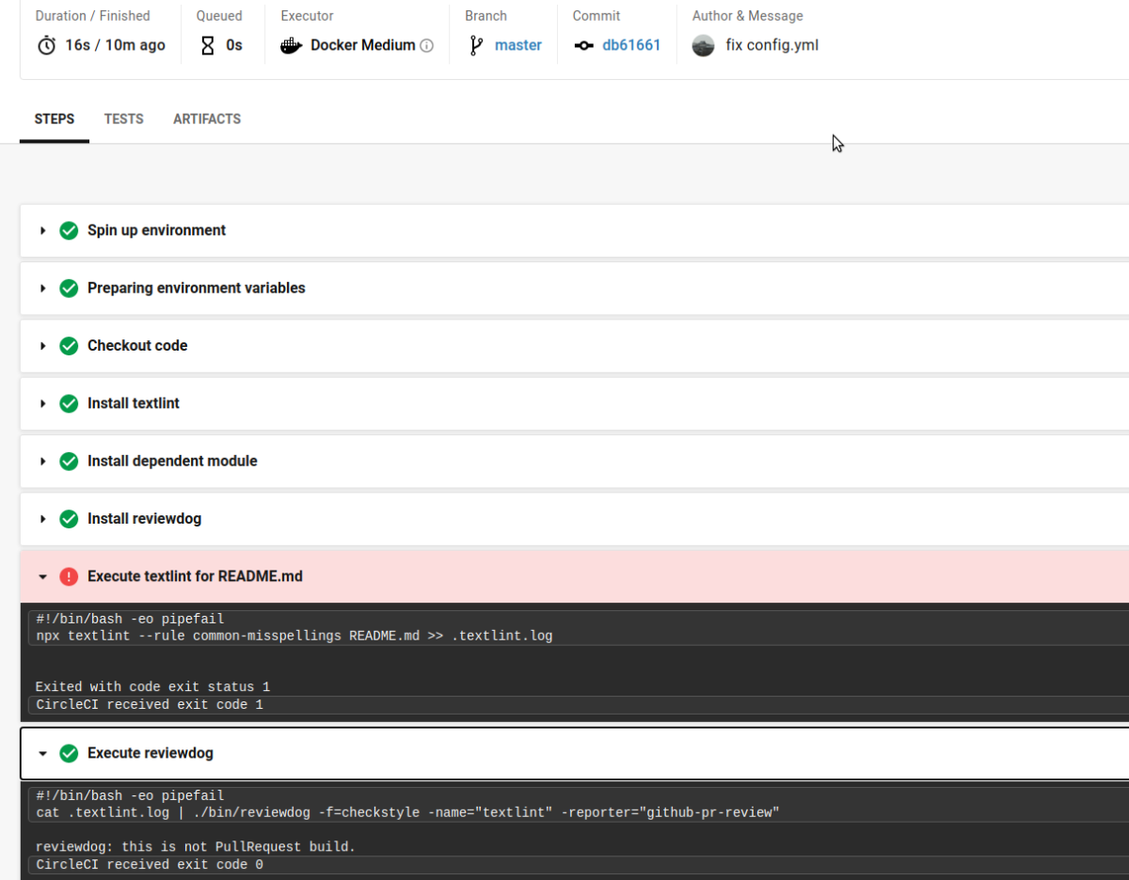Click the Exited with code exit status 1 line
The height and width of the screenshot is (880, 1129).
[153, 687]
